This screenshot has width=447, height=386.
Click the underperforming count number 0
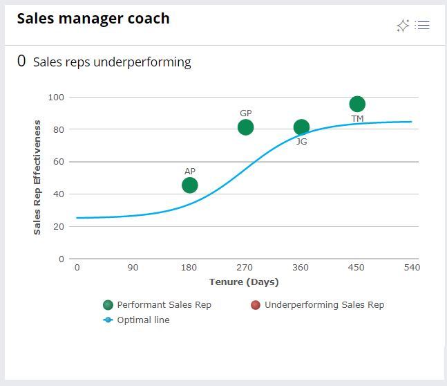pos(21,62)
